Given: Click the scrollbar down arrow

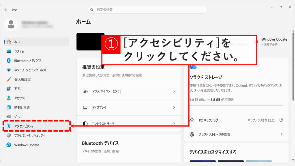Looking at the screenshot, I should [293, 160].
